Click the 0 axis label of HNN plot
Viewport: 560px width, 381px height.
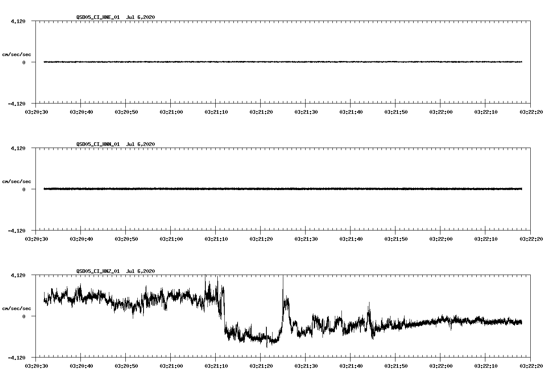point(24,189)
